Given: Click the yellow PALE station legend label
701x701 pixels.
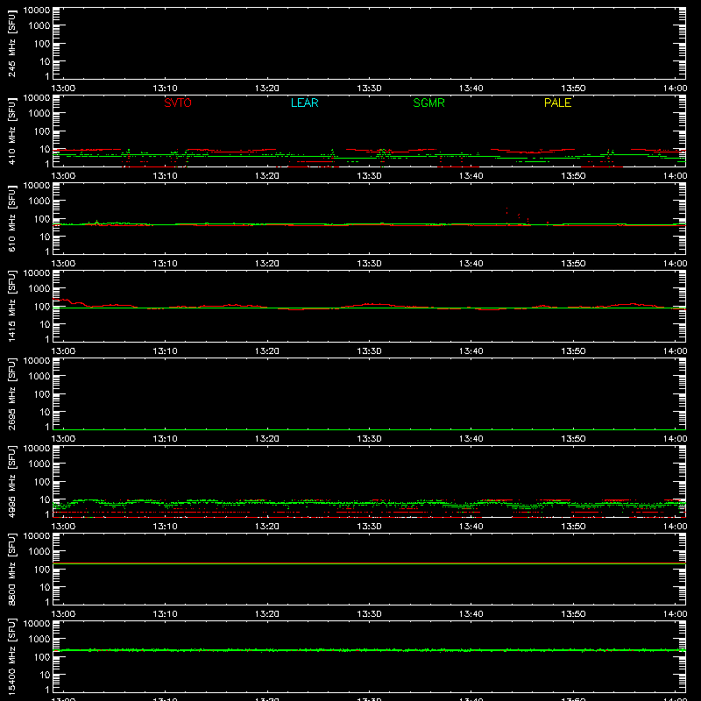Looking at the screenshot, I should (x=557, y=103).
